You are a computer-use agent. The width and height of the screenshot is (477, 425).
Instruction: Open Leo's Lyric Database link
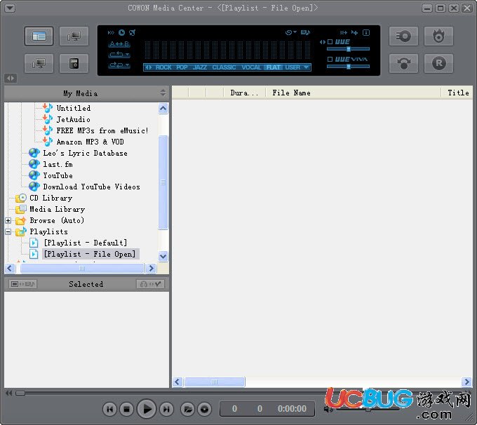(x=85, y=153)
